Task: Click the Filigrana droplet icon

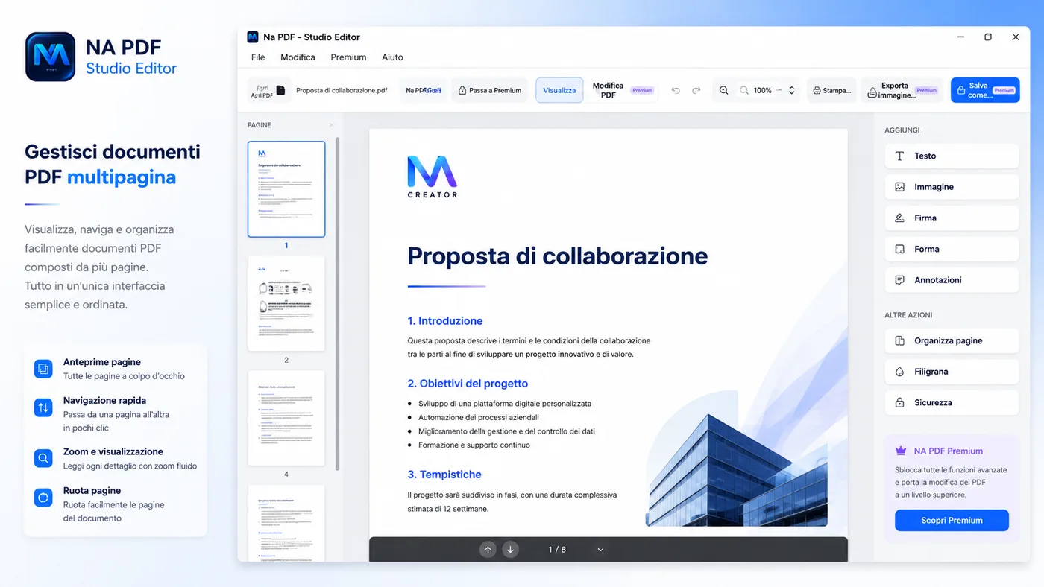Action: point(899,372)
